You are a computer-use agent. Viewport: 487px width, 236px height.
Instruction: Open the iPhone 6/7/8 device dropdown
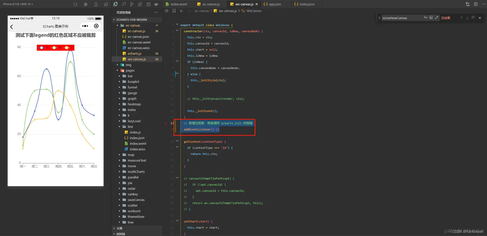[x=18, y=4]
